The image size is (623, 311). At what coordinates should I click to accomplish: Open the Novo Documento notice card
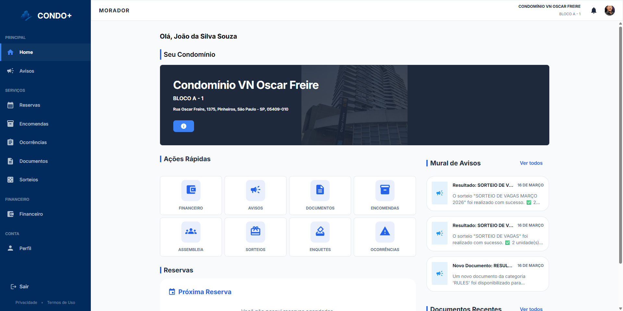coord(487,274)
